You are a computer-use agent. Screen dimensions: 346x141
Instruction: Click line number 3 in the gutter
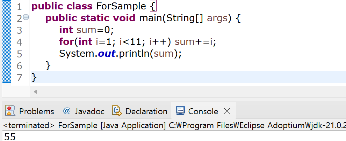tap(20, 30)
